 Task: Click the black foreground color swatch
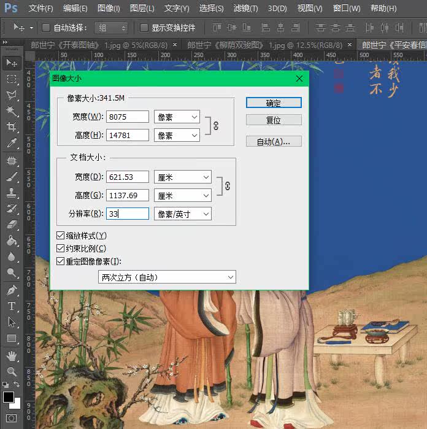tap(8, 396)
